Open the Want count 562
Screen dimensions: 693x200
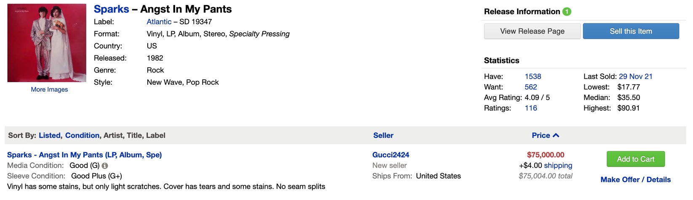[x=530, y=87]
